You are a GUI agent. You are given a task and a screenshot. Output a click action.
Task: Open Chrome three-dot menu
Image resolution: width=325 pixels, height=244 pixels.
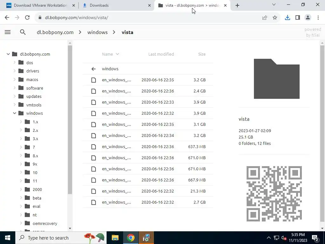pyautogui.click(x=318, y=18)
